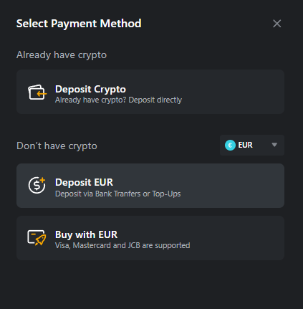Click the Buy with EUR title
Image resolution: width=303 pixels, height=309 pixels.
pyautogui.click(x=86, y=234)
